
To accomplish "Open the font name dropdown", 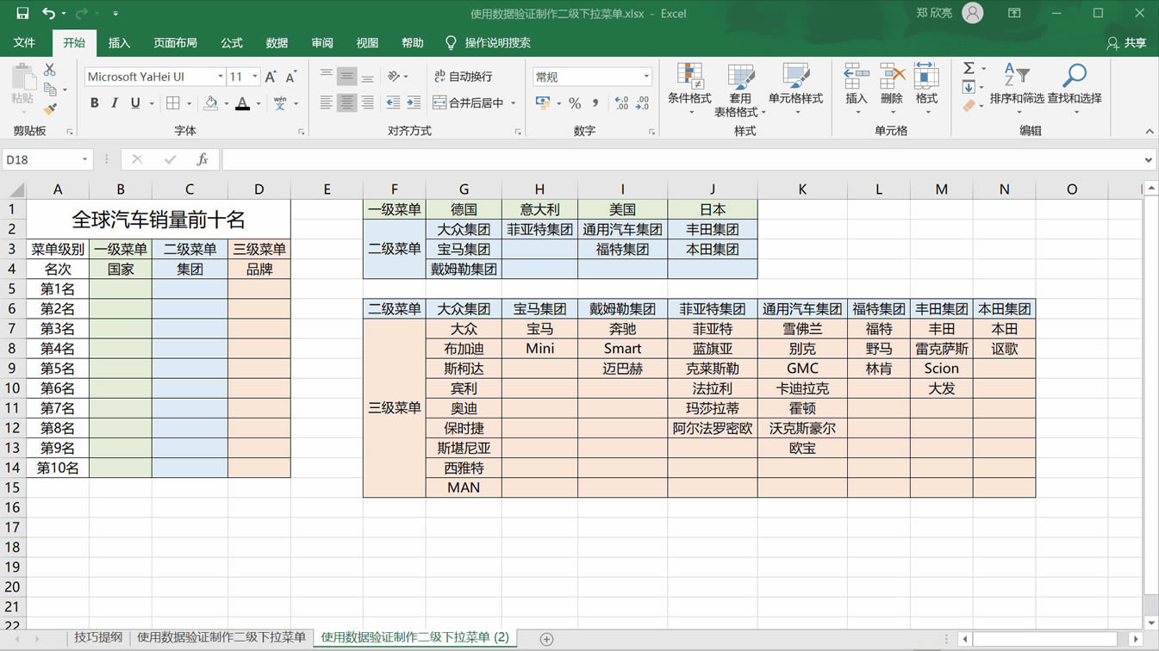I will tap(221, 77).
